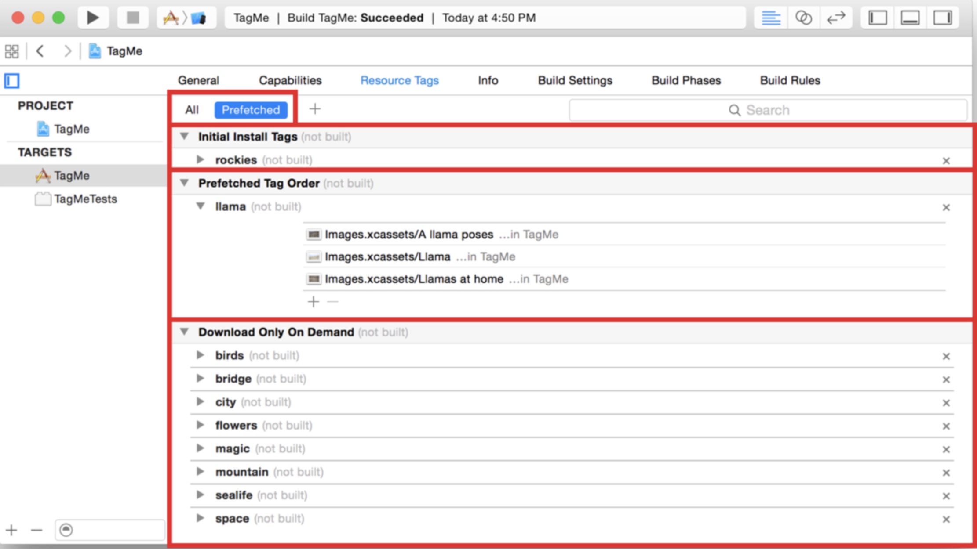
Task: Run the TagMe build with Play button
Action: coord(93,18)
